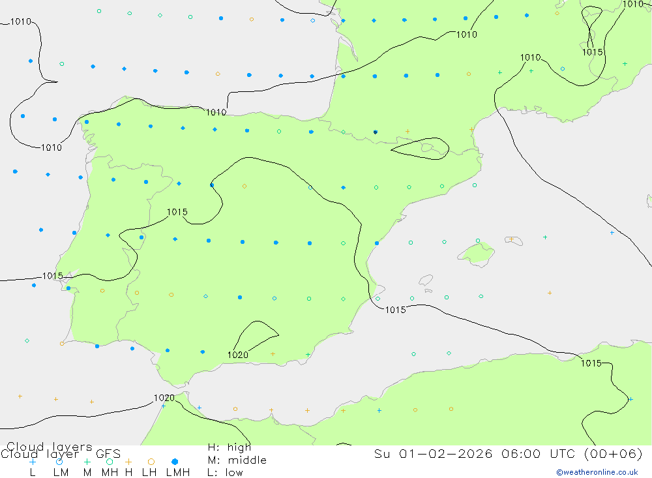Image resolution: width=652 pixels, height=478 pixels.
Task: Click the filled blue LMH legend symbol
Action: point(175,462)
